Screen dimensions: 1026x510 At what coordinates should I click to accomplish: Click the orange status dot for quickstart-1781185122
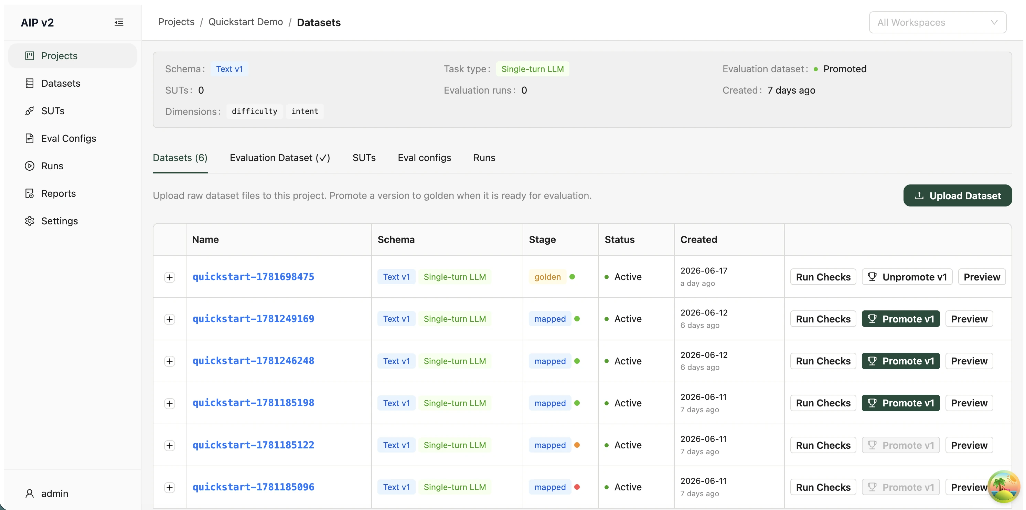577,445
